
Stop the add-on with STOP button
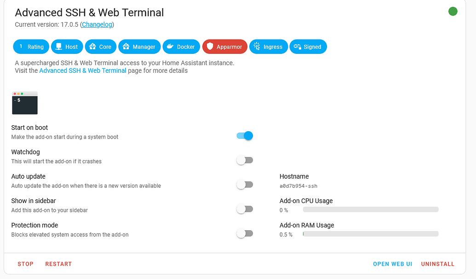coord(25,264)
